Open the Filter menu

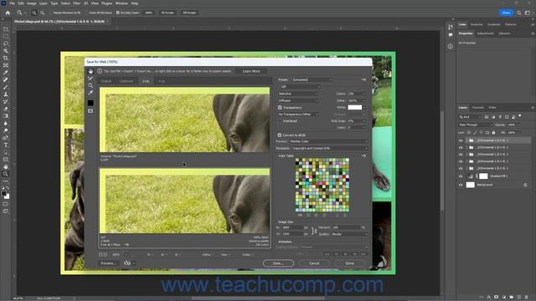pyautogui.click(x=76, y=3)
